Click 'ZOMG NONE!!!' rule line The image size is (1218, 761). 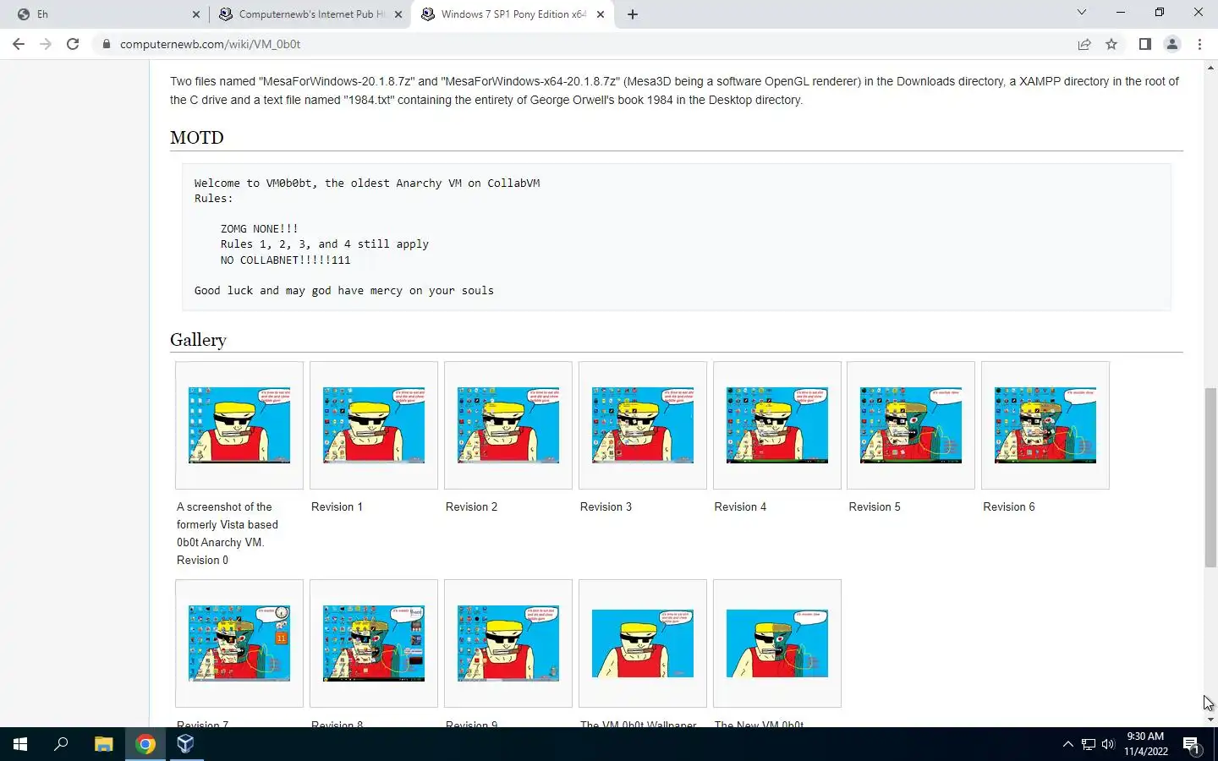(260, 229)
